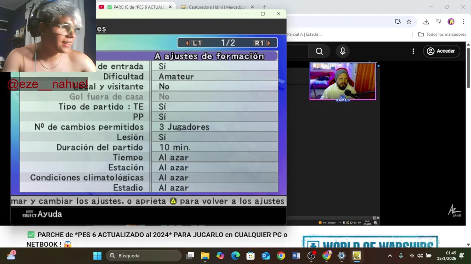Screen dimensions: 471x264
Task: Open Outlook from taskbar
Action: click(x=266, y=256)
